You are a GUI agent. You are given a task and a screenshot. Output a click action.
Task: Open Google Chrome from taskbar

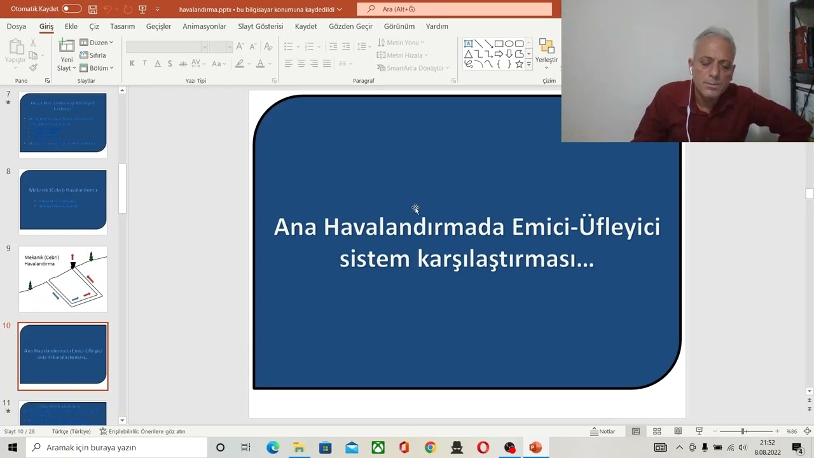[431, 448]
